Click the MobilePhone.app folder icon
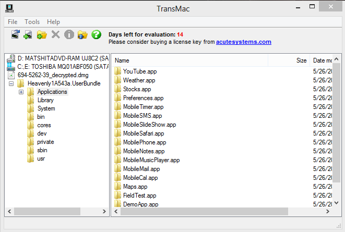The width and height of the screenshot is (345, 232). pyautogui.click(x=118, y=142)
